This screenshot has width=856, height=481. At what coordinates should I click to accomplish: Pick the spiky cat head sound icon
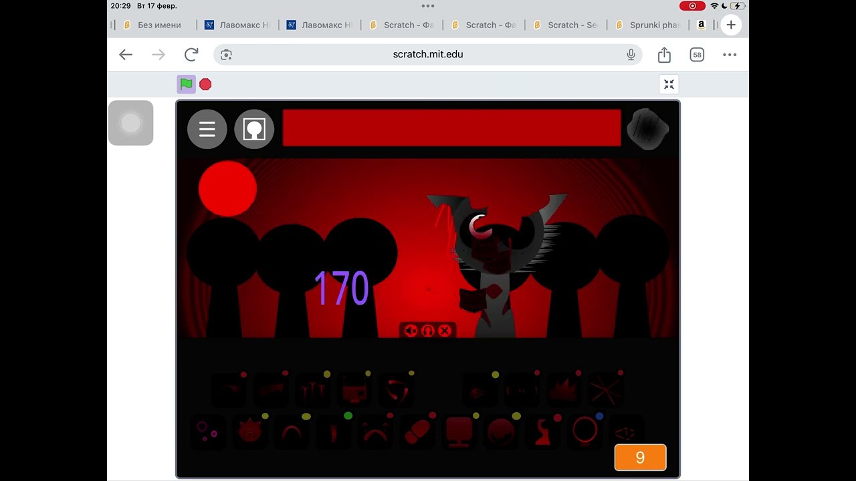pyautogui.click(x=249, y=431)
